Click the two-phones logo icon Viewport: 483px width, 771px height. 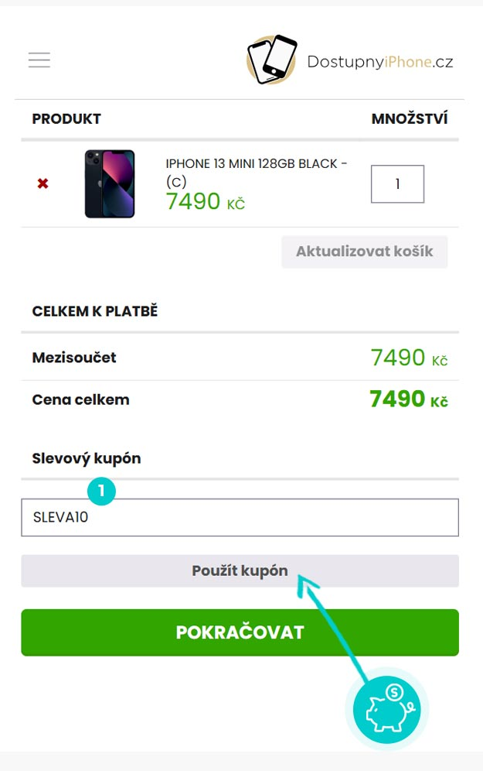pos(272,59)
